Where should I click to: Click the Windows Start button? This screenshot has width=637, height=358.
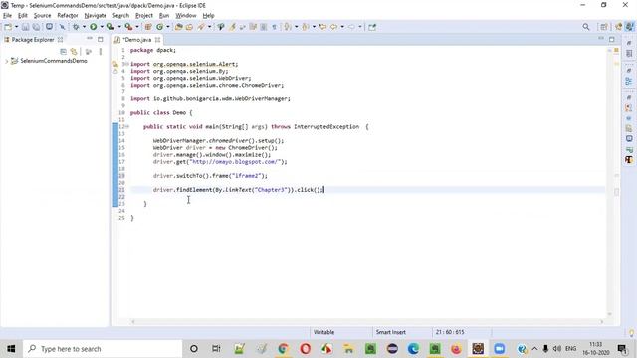point(11,349)
